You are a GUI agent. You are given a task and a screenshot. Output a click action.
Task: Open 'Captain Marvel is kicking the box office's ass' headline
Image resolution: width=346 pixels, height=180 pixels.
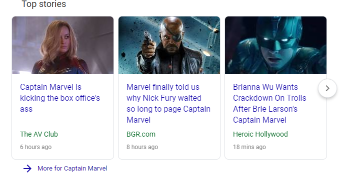pos(60,98)
